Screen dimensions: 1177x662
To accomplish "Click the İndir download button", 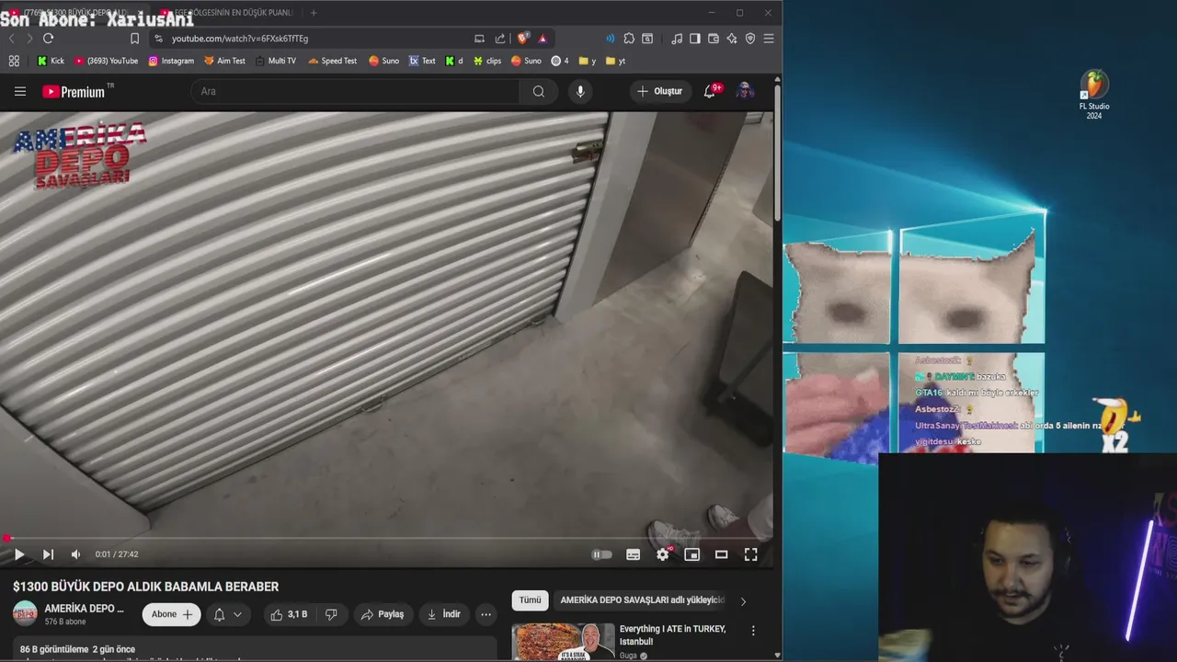I will tap(443, 614).
